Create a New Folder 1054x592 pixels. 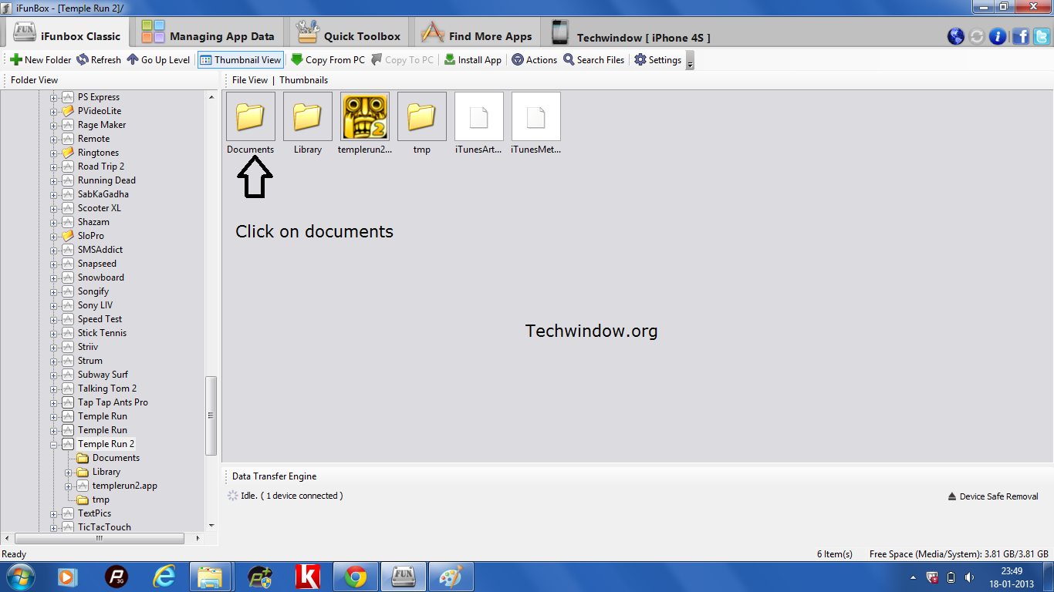pos(40,59)
